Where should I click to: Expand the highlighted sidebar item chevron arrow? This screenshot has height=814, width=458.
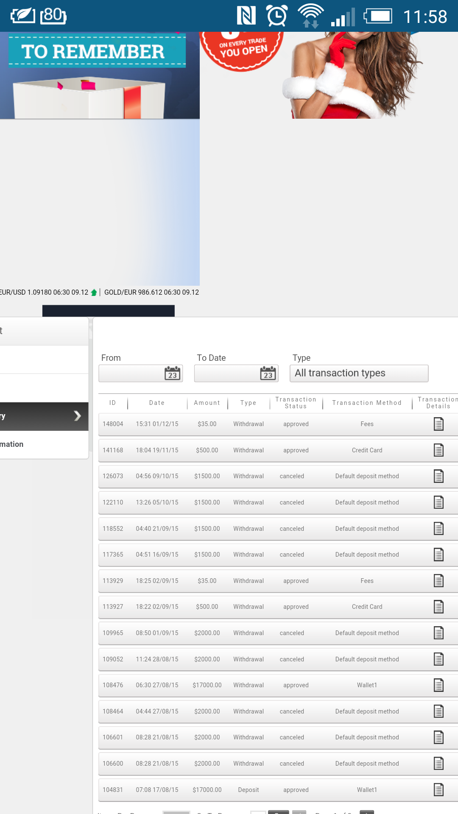click(77, 416)
